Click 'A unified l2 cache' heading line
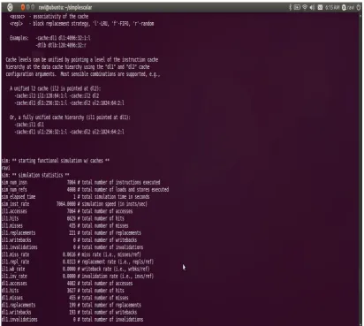364x326 pixels. tap(55, 88)
